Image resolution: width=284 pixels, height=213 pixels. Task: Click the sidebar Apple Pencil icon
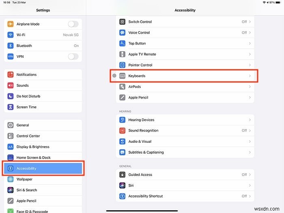pyautogui.click(x=11, y=201)
